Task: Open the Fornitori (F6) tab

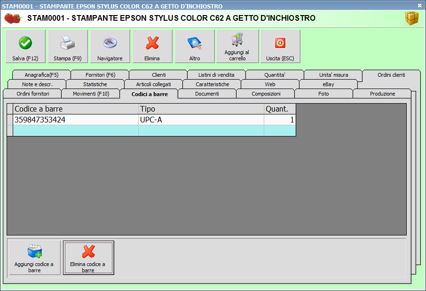Action: click(100, 75)
